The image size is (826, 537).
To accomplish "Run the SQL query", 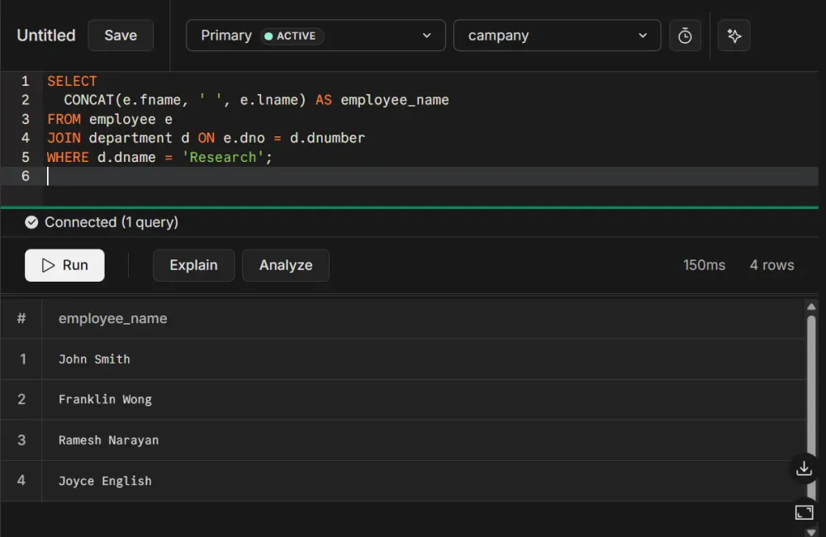I will point(64,265).
